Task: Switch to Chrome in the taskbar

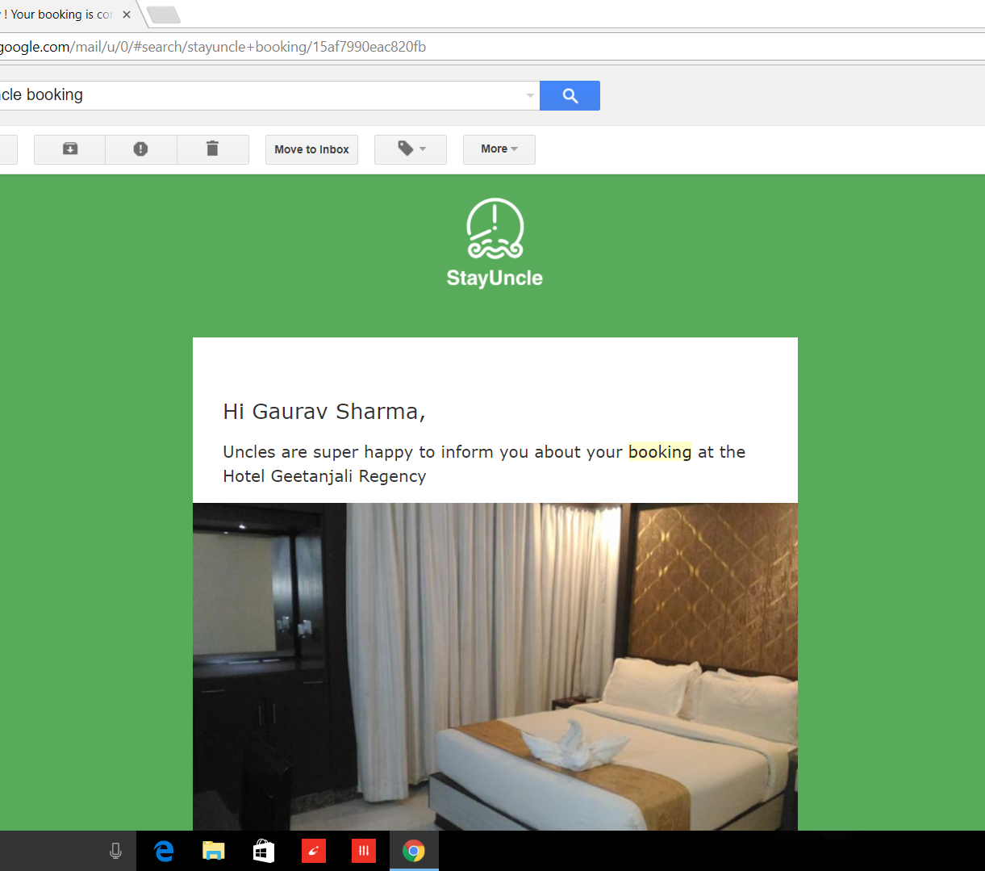Action: tap(414, 851)
